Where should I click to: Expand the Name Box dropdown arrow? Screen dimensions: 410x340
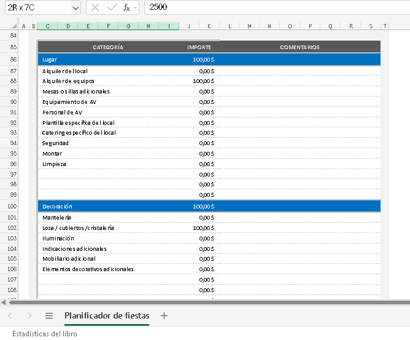75,7
